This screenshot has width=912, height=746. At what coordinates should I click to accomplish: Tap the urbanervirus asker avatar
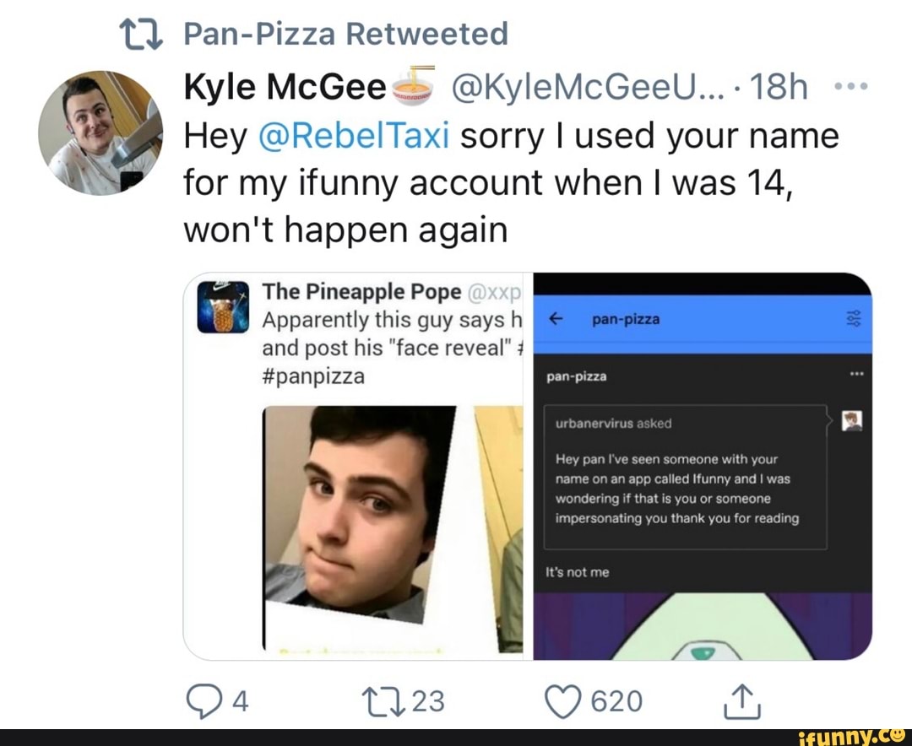852,422
